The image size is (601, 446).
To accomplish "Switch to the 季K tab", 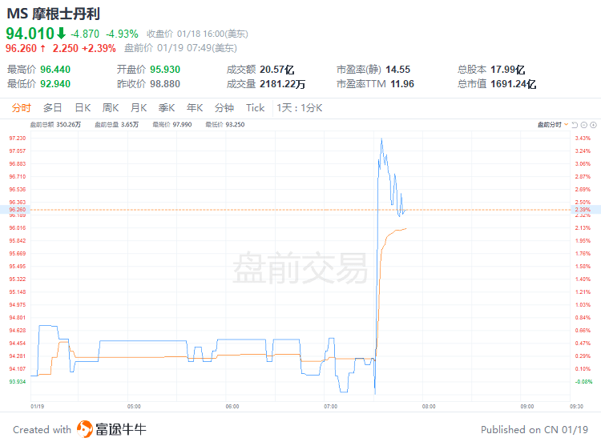I will 167,108.
